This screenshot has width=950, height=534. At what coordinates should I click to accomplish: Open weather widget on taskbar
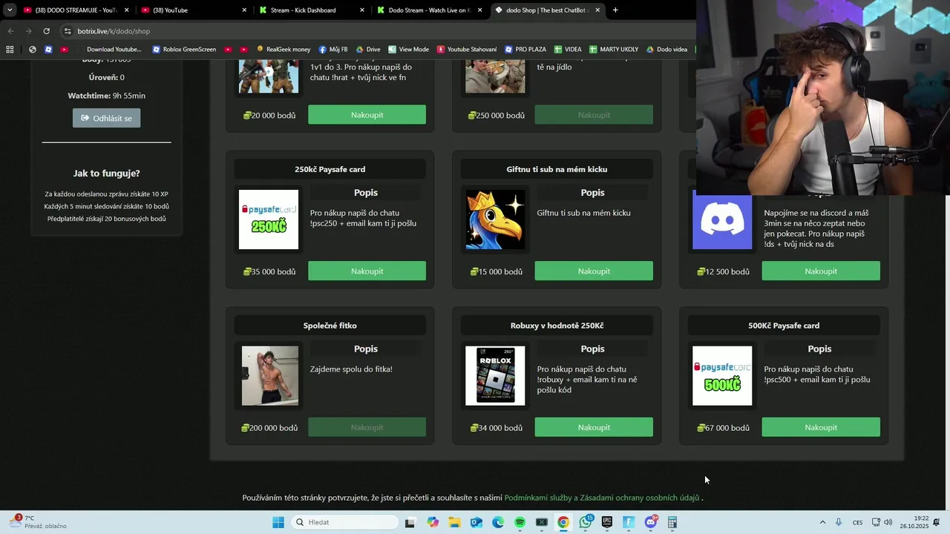click(37, 522)
